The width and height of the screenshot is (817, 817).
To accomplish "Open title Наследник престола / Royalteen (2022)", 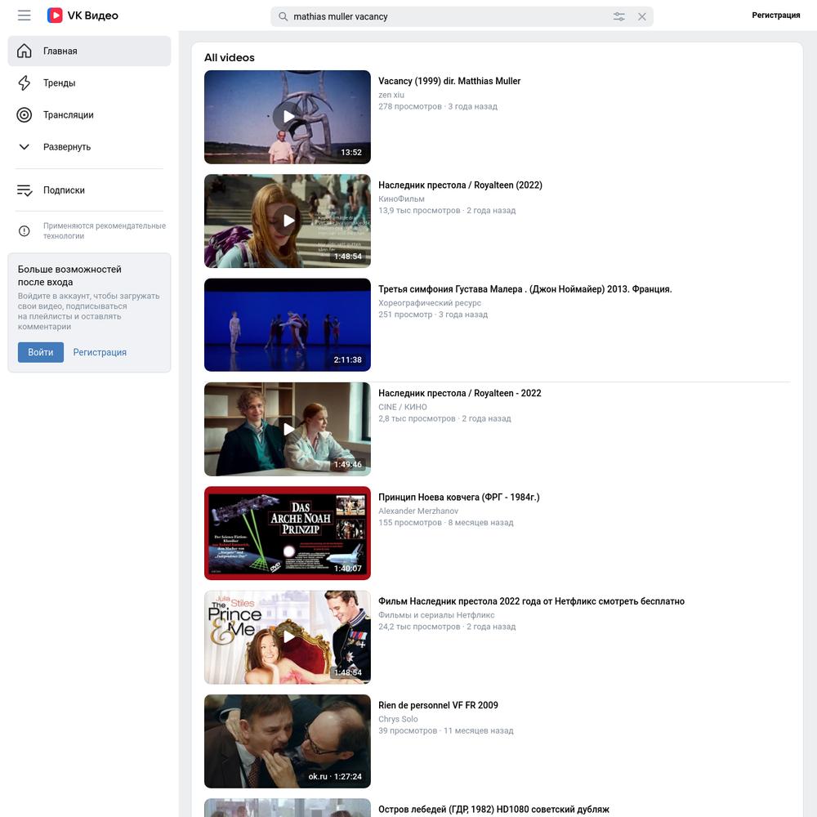I will click(460, 185).
